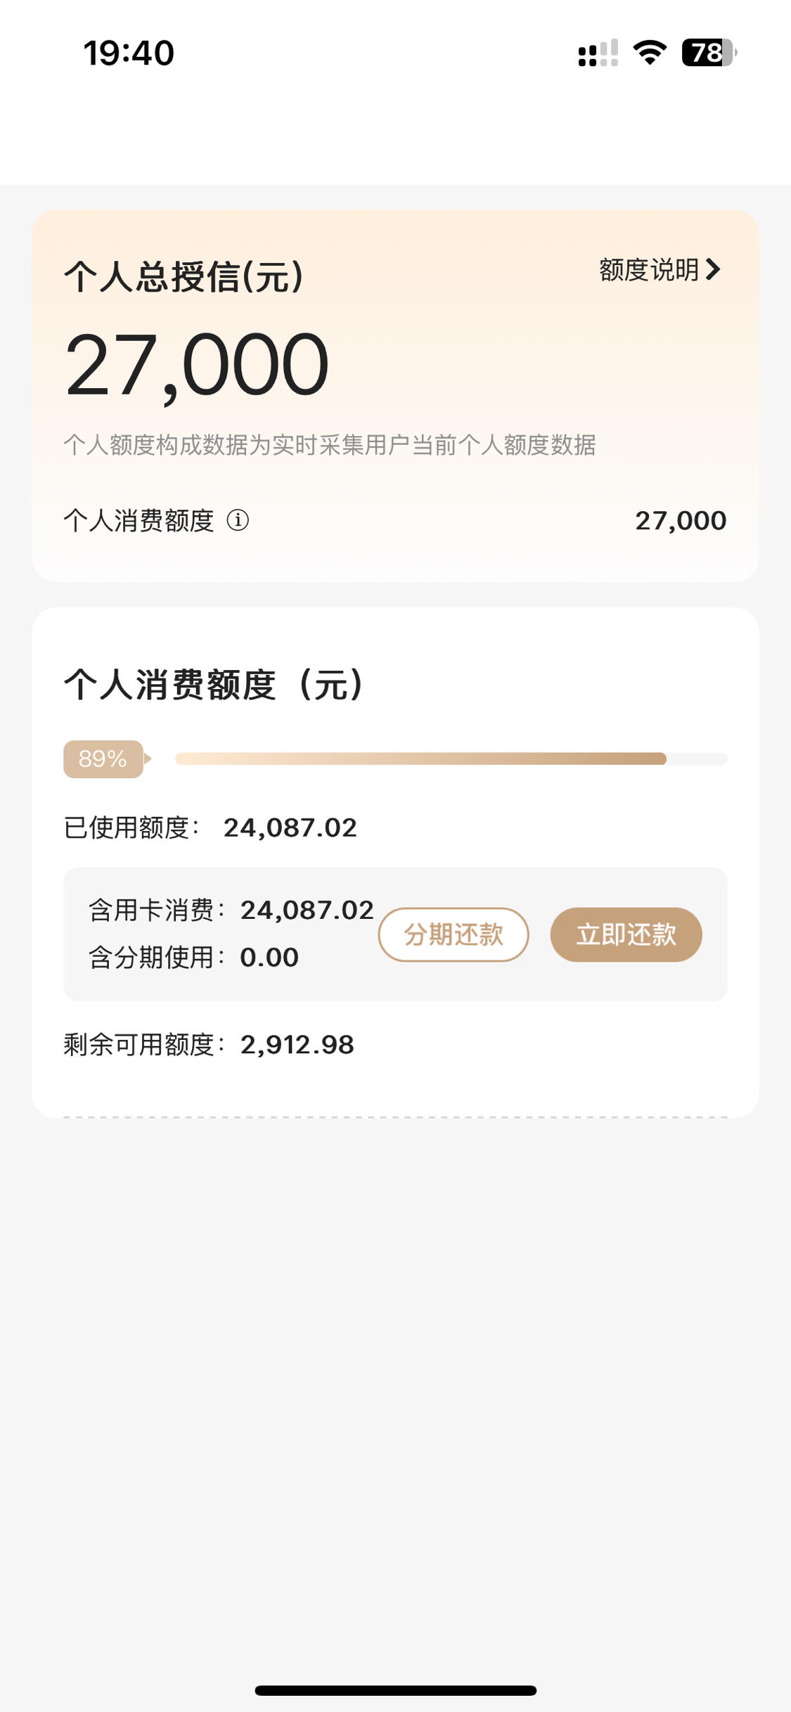
Task: Tap the home indicator bar at bottom
Action: coord(395,1690)
